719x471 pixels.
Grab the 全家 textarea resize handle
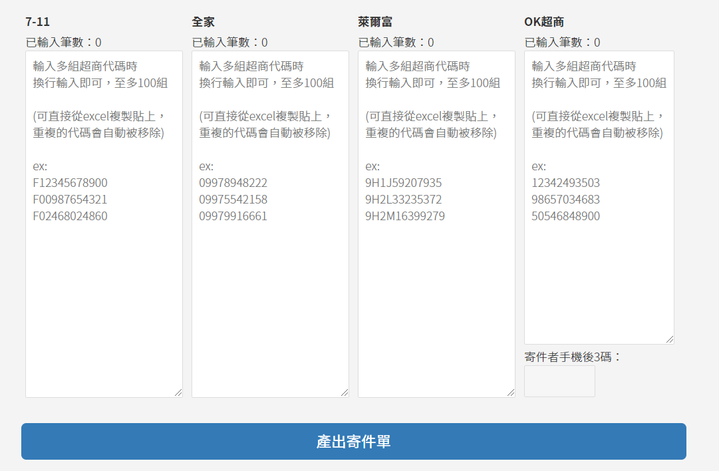coord(345,393)
